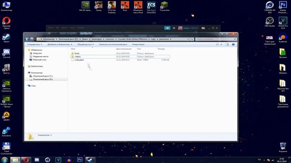This screenshot has width=291, height=163.
Task: Click in the Explorer search field
Action: pos(216,39)
